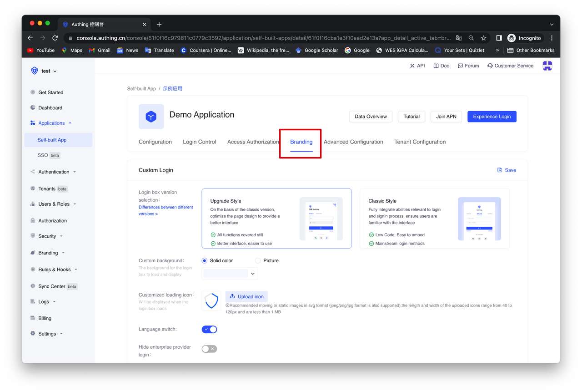The height and width of the screenshot is (392, 582).
Task: Select the Picture background radio button
Action: click(x=258, y=261)
